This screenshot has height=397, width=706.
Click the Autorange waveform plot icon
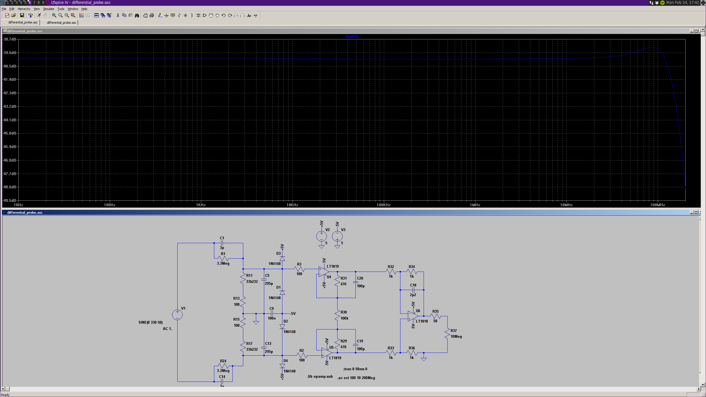(82, 15)
